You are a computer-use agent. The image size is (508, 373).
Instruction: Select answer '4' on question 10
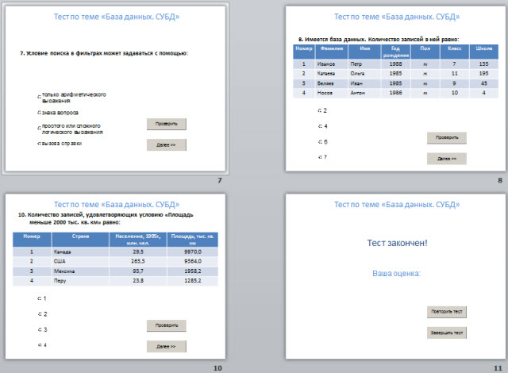click(40, 345)
